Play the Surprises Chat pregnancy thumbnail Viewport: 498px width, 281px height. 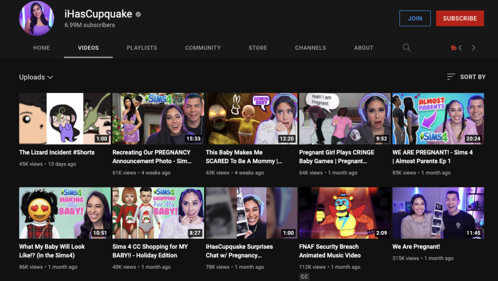(x=251, y=213)
